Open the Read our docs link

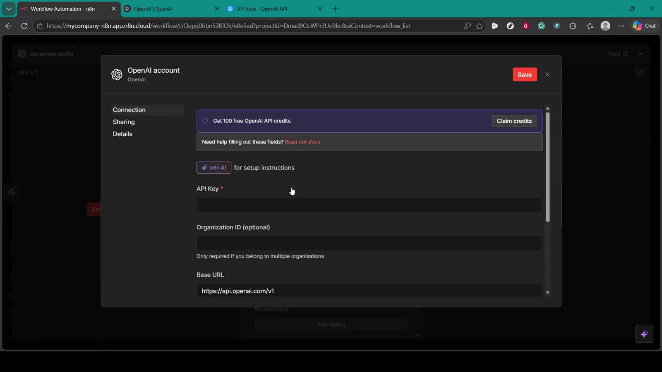(302, 142)
